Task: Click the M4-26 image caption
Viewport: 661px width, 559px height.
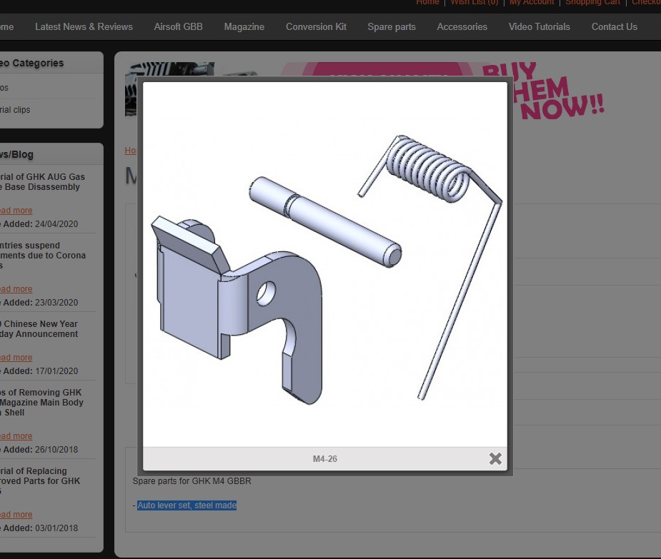Action: coord(325,459)
